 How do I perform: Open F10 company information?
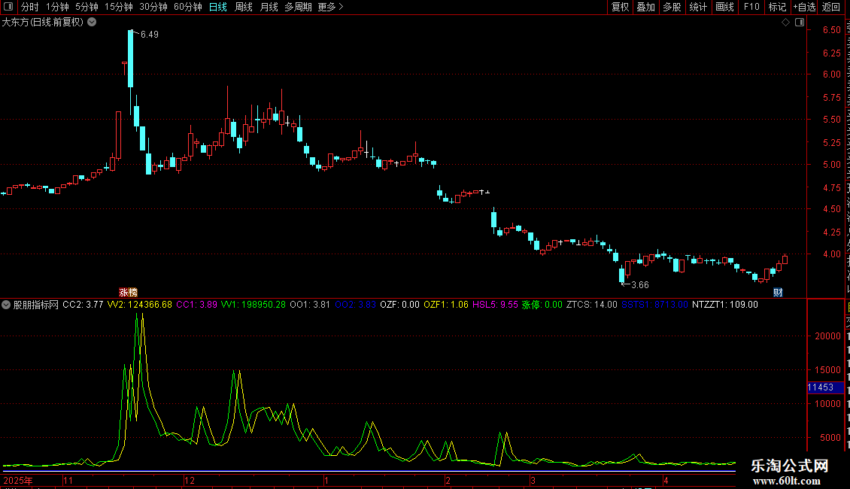point(751,7)
